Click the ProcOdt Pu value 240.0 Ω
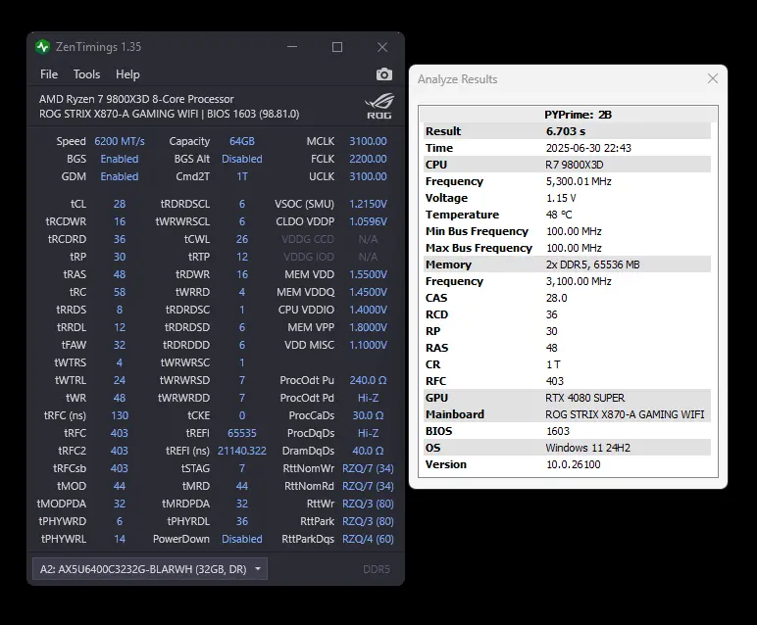Viewport: 757px width, 625px height. [368, 380]
